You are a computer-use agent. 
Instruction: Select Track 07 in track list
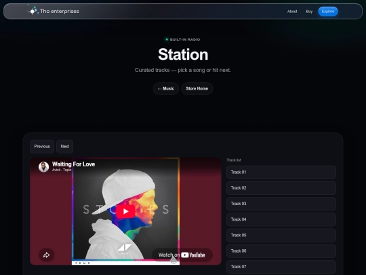(x=281, y=267)
